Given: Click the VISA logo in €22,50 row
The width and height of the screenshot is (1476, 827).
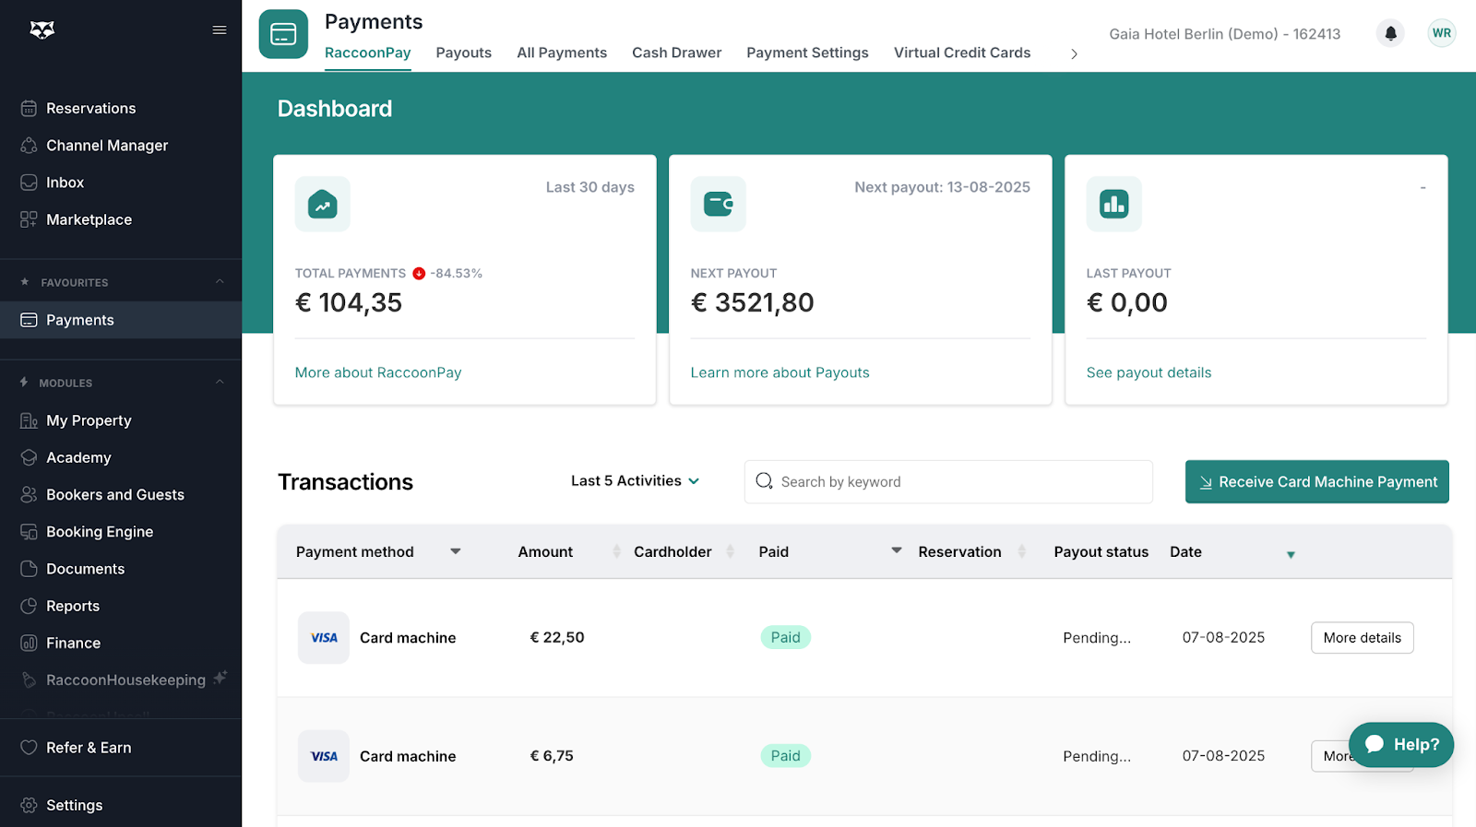Looking at the screenshot, I should [x=324, y=638].
